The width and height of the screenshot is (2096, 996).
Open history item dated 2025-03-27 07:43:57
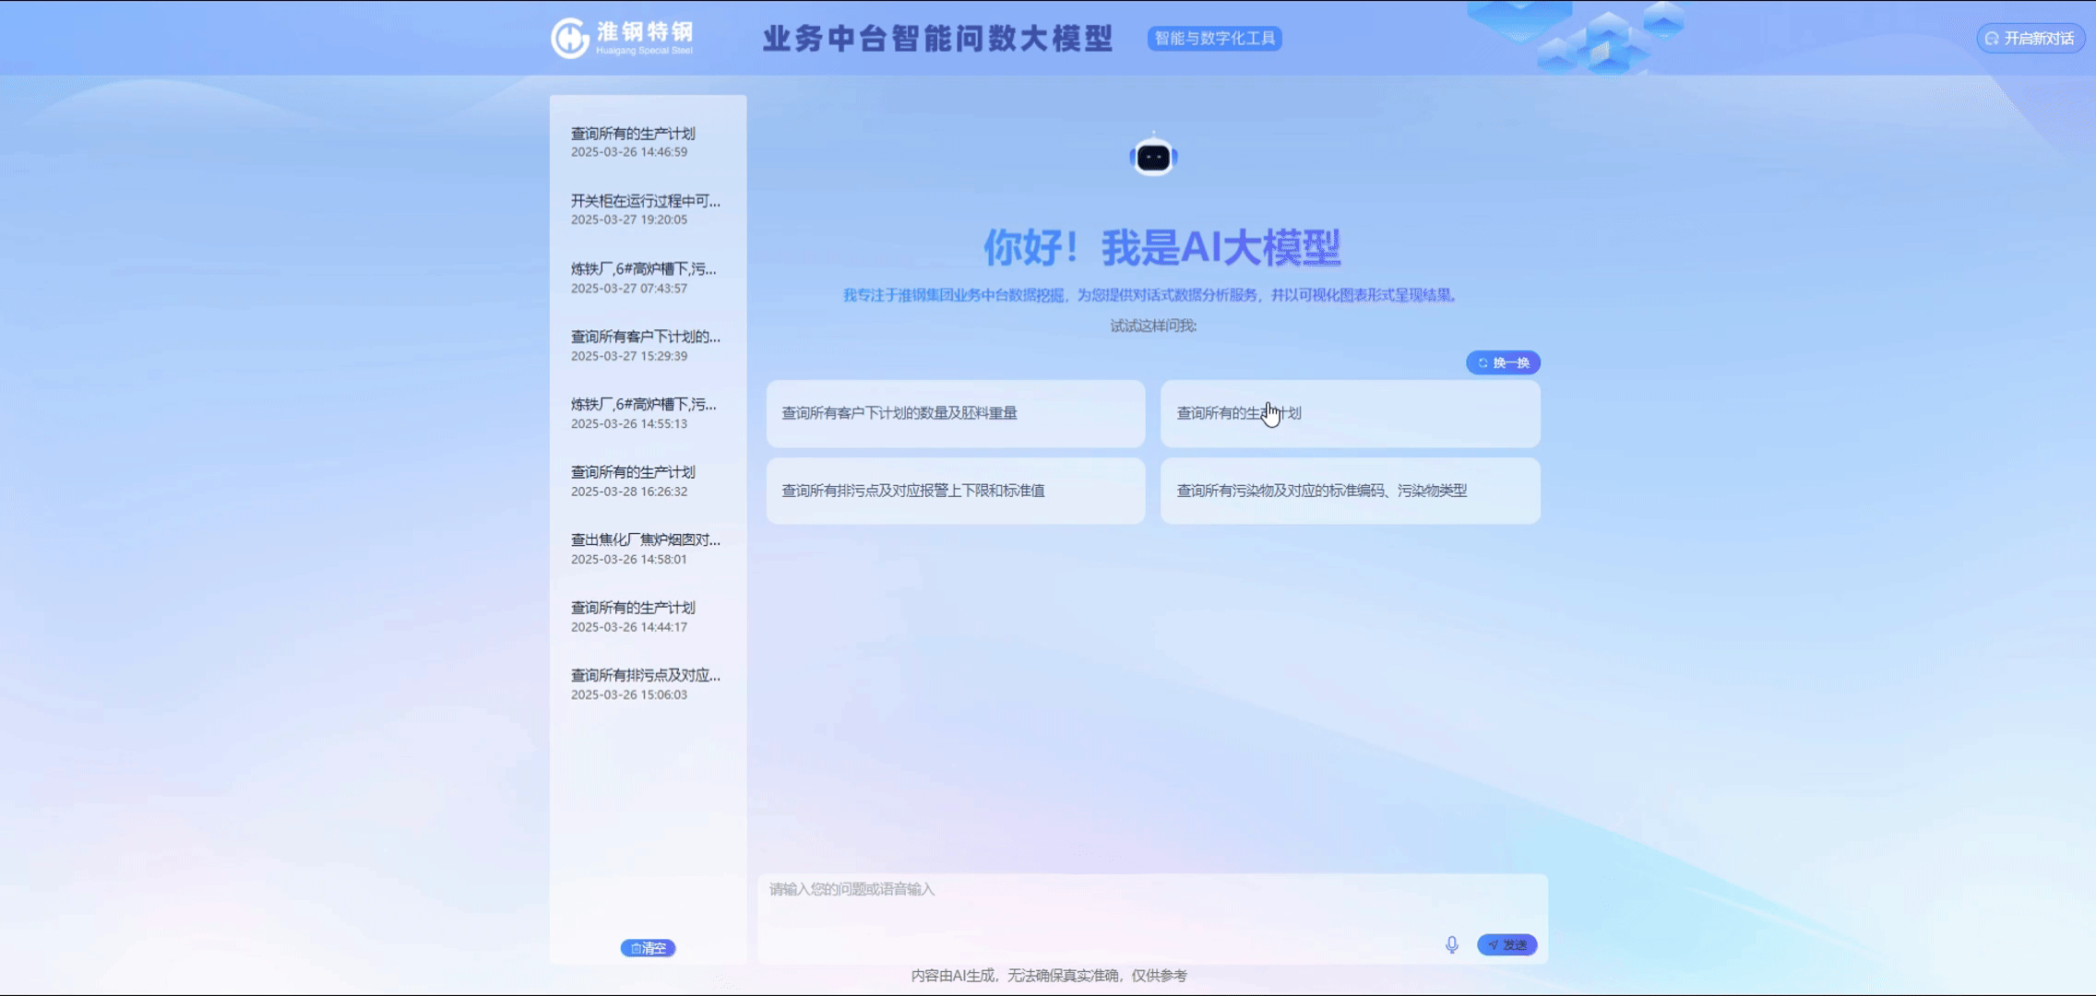click(646, 278)
